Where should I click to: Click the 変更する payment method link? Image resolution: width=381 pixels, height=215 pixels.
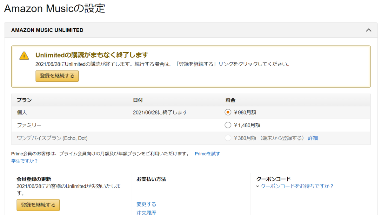146,205
